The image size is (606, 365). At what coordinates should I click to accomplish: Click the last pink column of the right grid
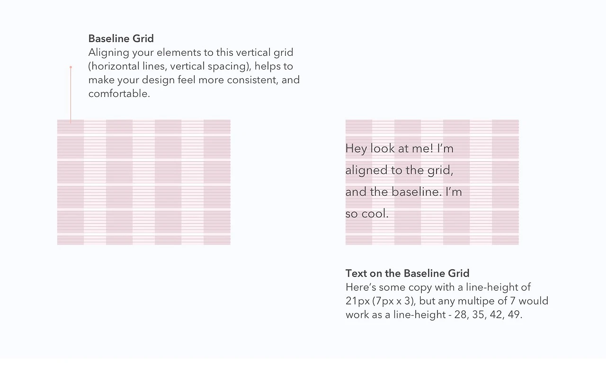point(506,182)
